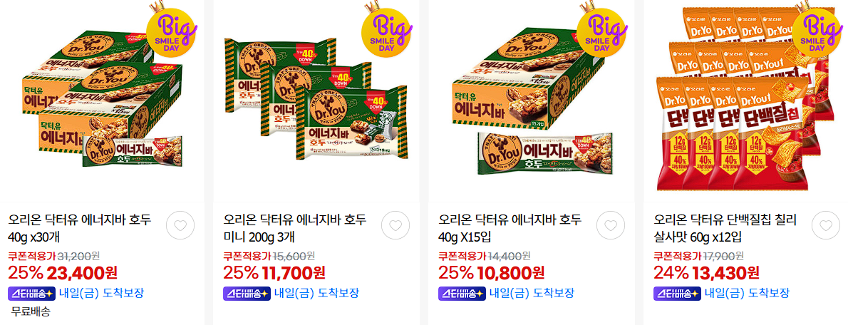
Task: Click 스타배송 badge under 11,700원 price
Action: [247, 294]
